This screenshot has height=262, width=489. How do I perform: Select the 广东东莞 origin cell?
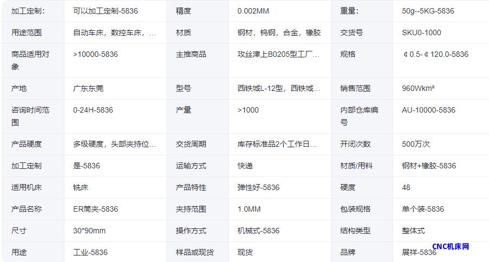pos(88,88)
